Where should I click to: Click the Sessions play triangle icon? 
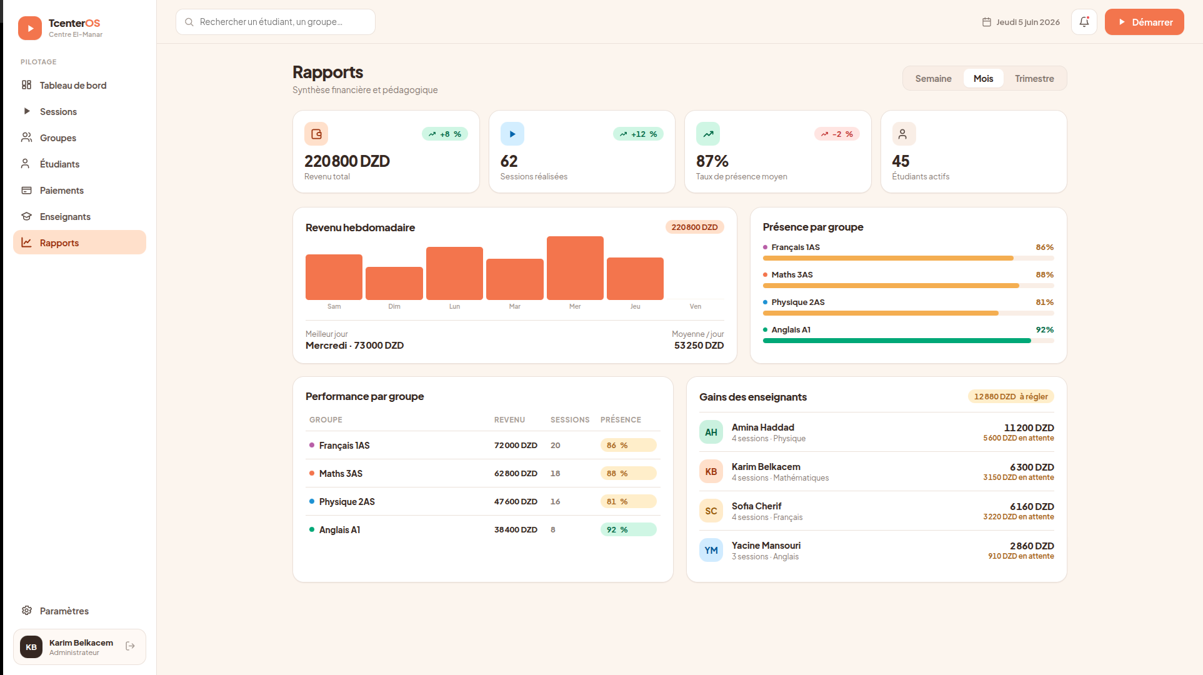click(x=26, y=111)
